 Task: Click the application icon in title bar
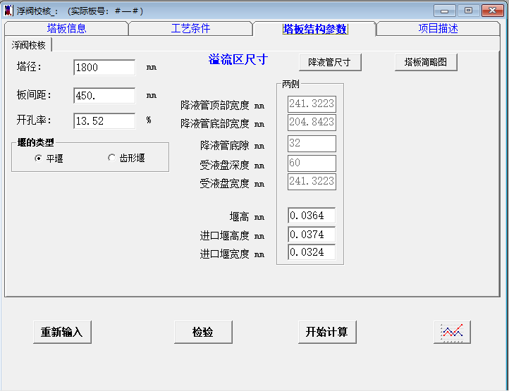8,11
